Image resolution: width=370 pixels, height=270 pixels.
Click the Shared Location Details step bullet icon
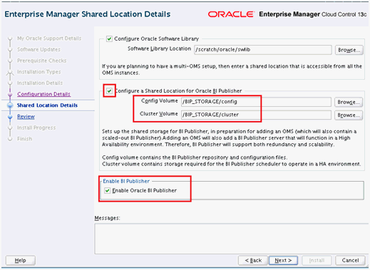pos(10,105)
